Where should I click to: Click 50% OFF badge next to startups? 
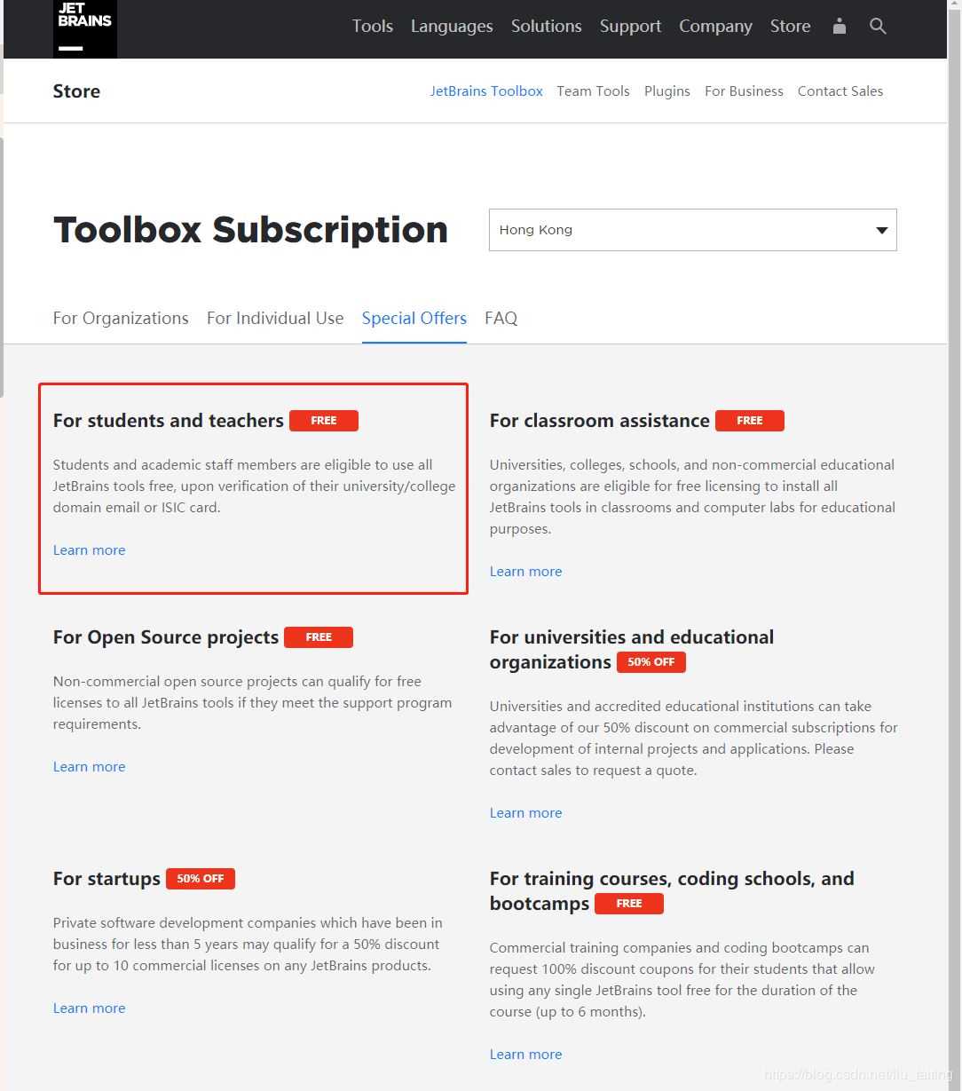200,879
